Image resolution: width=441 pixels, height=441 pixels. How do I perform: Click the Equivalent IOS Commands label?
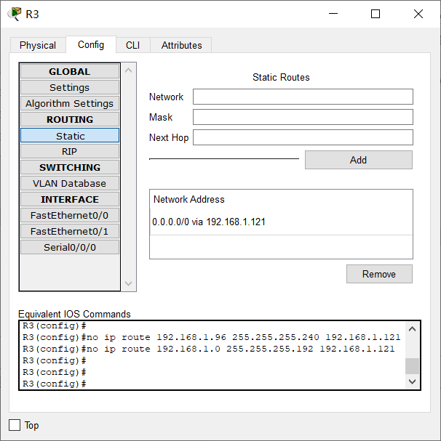tap(74, 314)
